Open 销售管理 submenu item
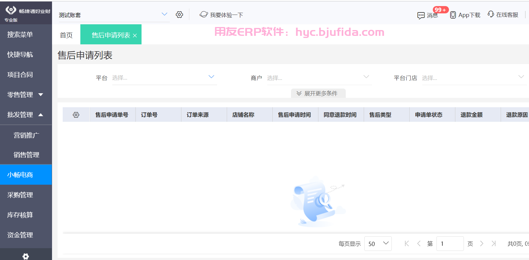 tap(26, 155)
